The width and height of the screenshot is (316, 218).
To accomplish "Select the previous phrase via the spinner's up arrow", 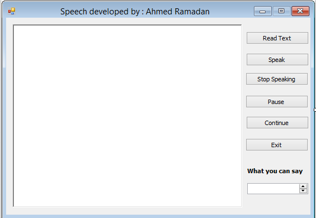I will (x=303, y=186).
